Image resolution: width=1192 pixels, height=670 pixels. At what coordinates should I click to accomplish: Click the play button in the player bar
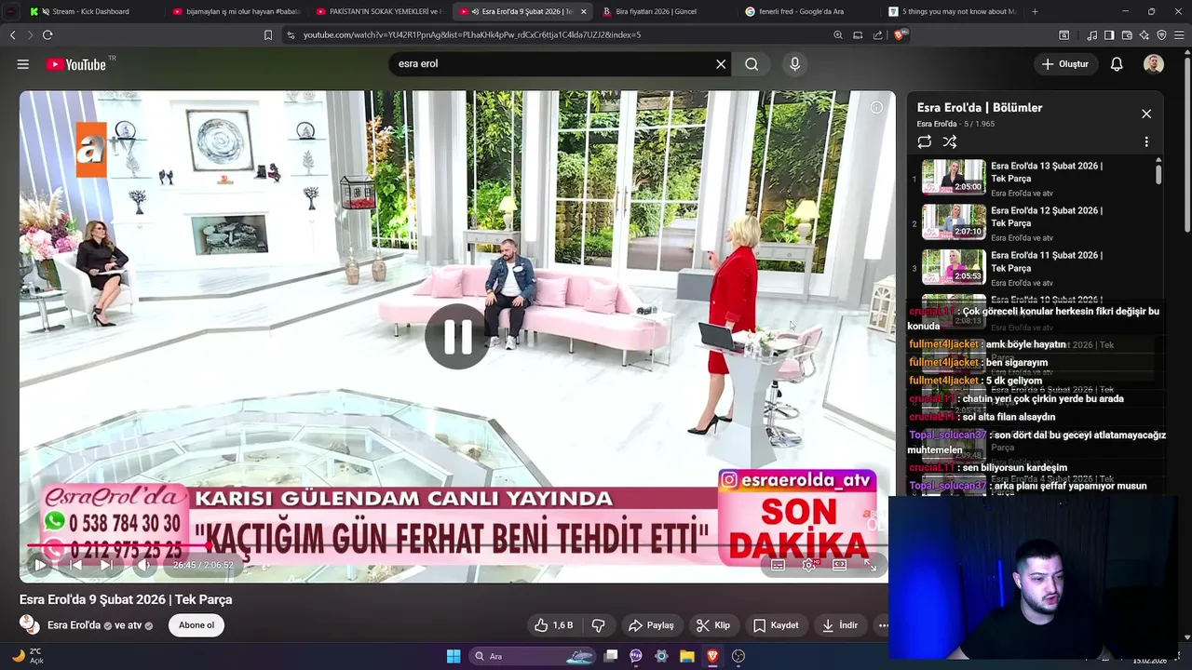(40, 565)
